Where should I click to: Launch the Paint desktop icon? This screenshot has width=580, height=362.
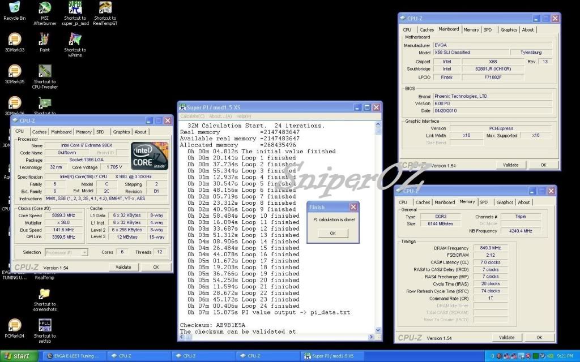(x=45, y=40)
